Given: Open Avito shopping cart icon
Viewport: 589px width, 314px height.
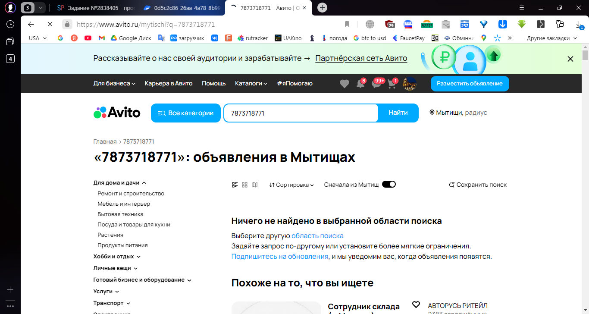Looking at the screenshot, I should (392, 84).
